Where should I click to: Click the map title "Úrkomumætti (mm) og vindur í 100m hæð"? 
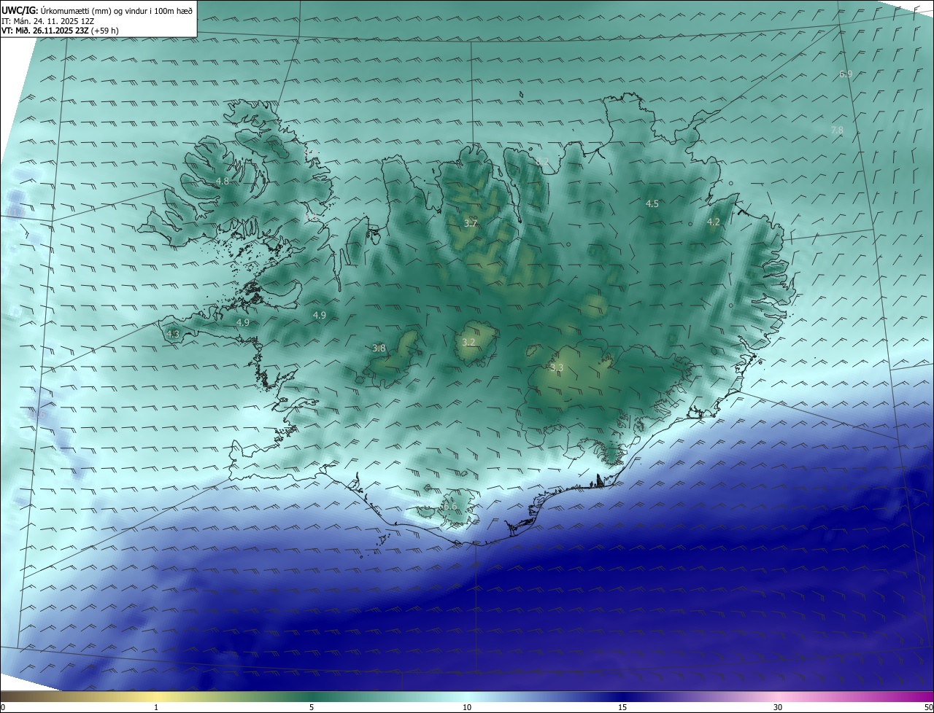point(117,10)
